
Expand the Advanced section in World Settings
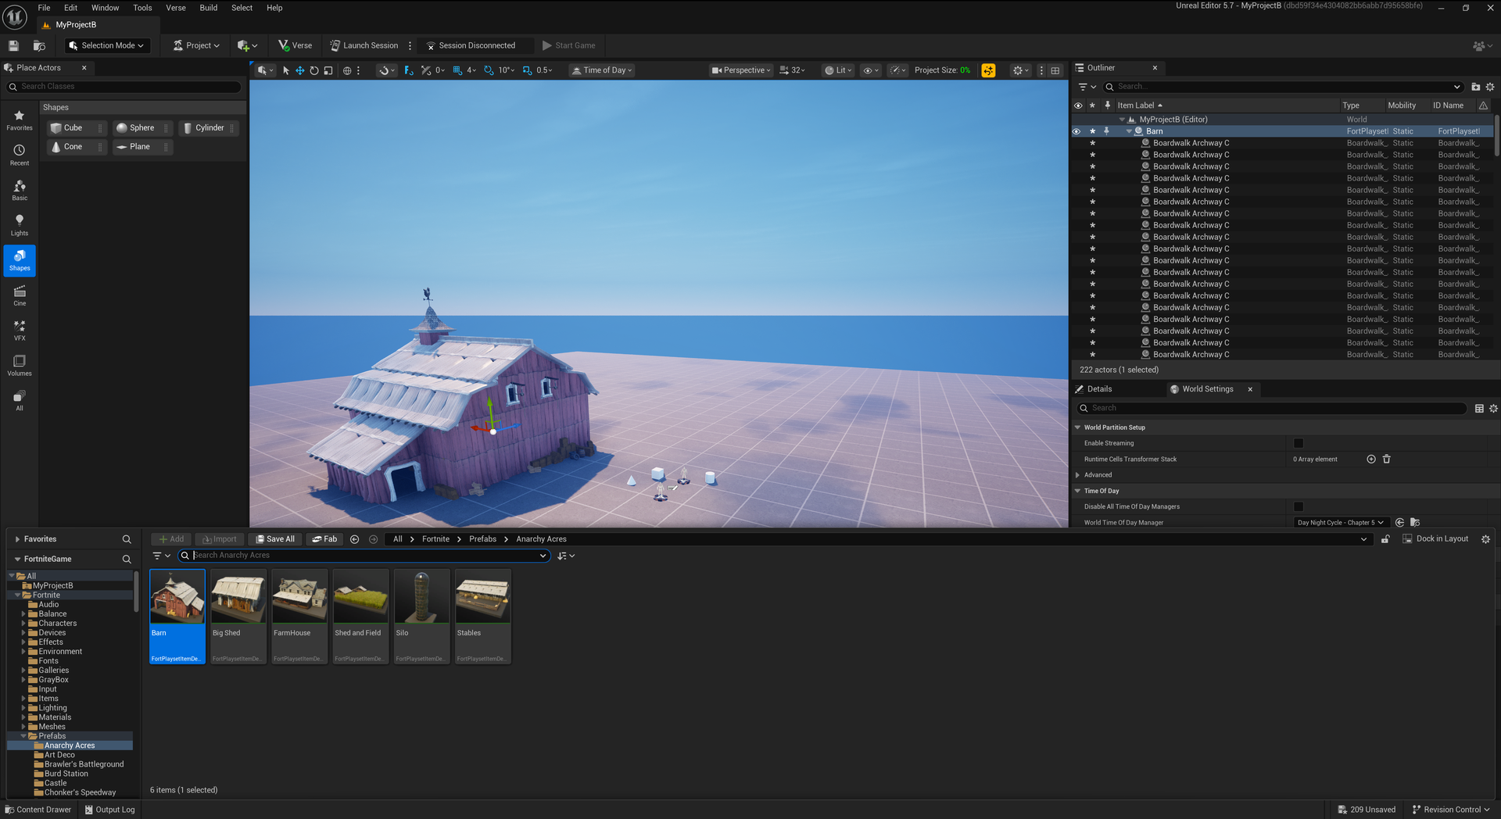(x=1078, y=475)
